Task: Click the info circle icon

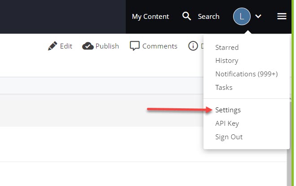Action: 193,46
